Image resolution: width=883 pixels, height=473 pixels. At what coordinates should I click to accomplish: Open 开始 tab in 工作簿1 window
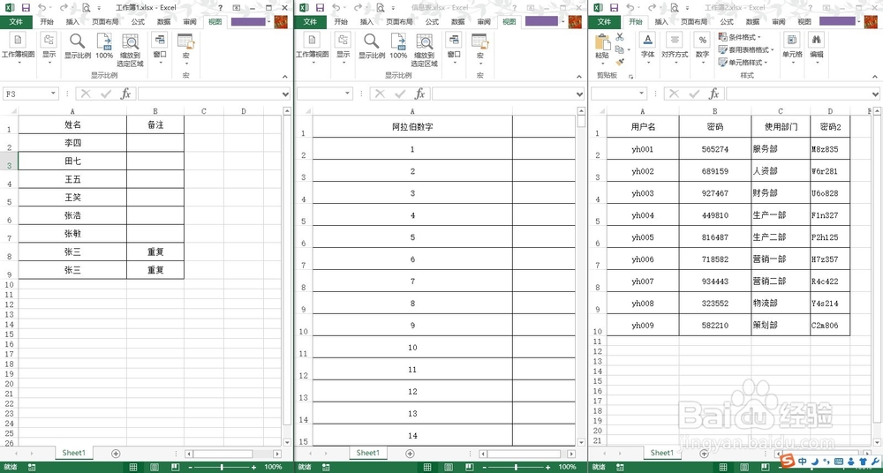click(47, 22)
